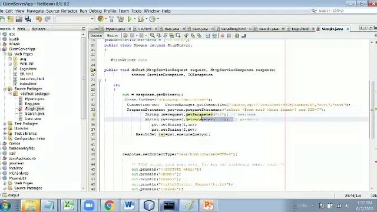Close the Slogin.java editor tab
This screenshot has width=377, height=212.
(x=348, y=29)
